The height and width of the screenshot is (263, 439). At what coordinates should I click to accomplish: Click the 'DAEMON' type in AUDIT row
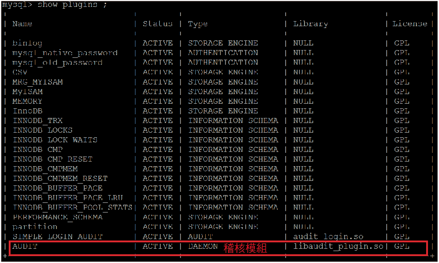click(203, 246)
